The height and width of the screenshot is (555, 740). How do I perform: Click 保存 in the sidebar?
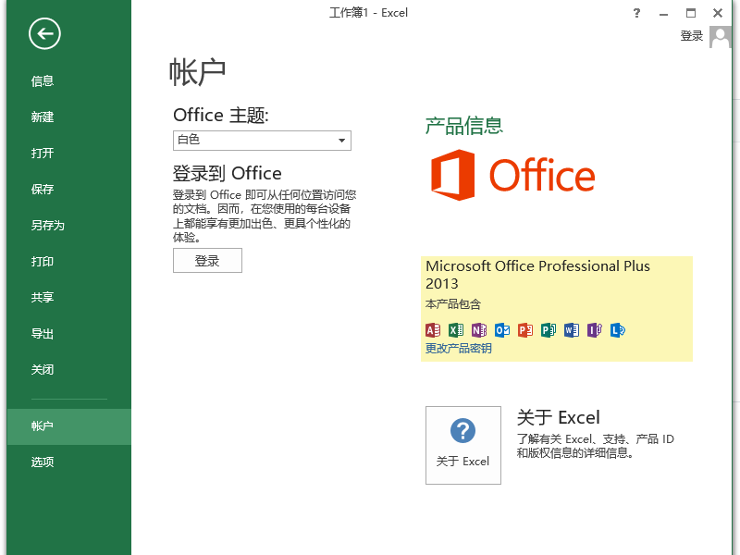(68, 190)
